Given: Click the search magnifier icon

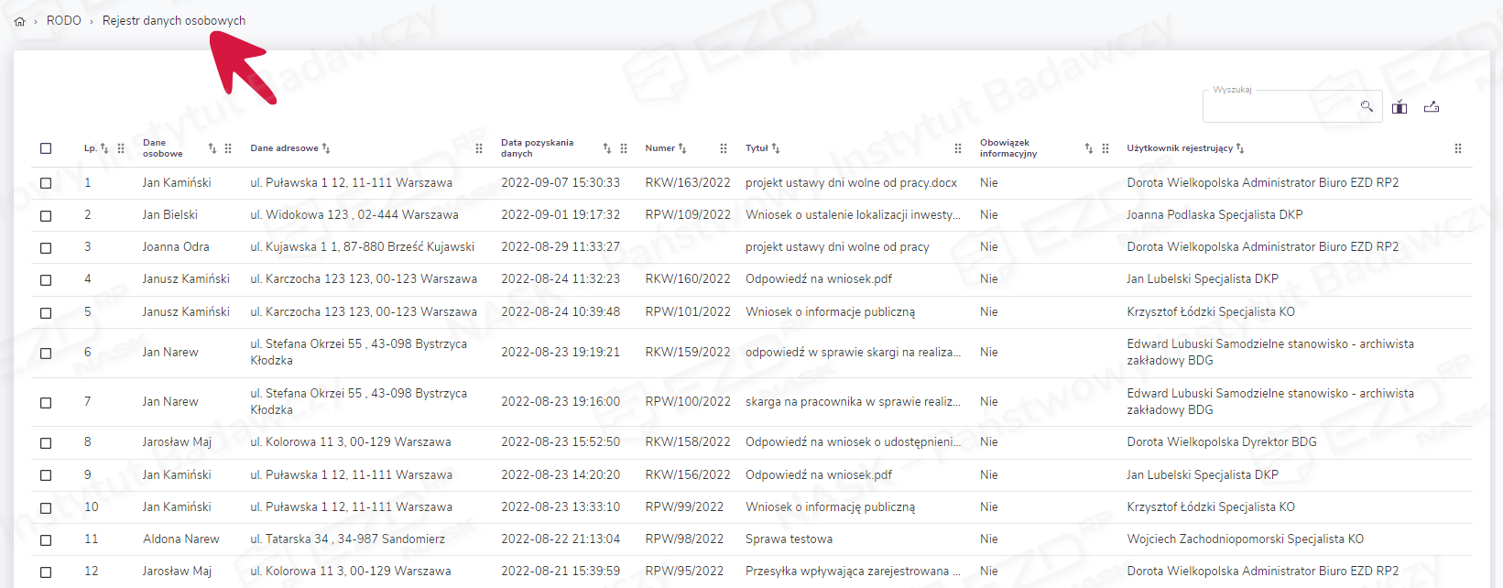Looking at the screenshot, I should coord(1367,106).
